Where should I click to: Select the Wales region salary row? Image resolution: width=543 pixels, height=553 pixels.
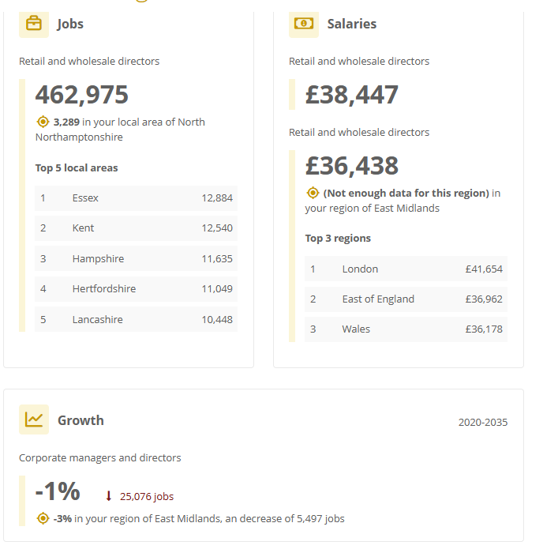tap(406, 329)
